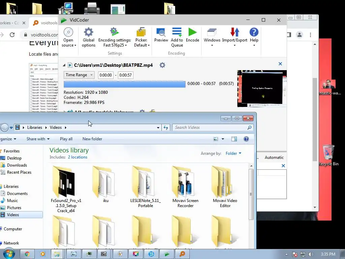Open the Windows menu in VidCoder toolbar

click(212, 37)
